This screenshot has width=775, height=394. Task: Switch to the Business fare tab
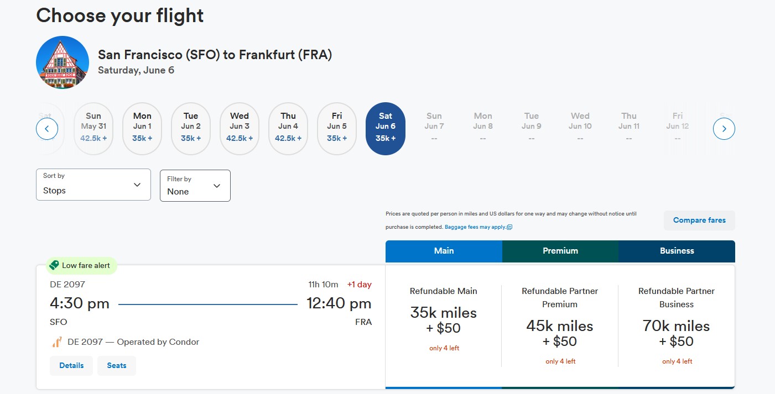[677, 251]
